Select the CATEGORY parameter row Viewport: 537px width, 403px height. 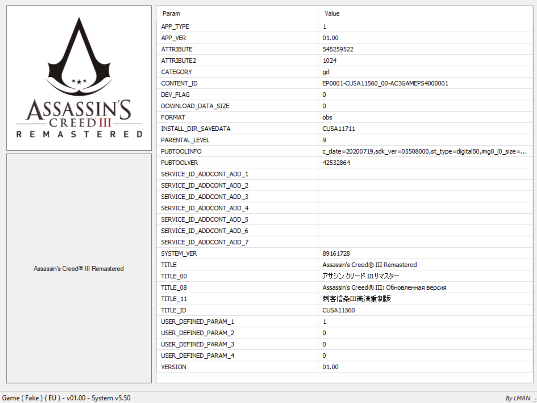176,72
